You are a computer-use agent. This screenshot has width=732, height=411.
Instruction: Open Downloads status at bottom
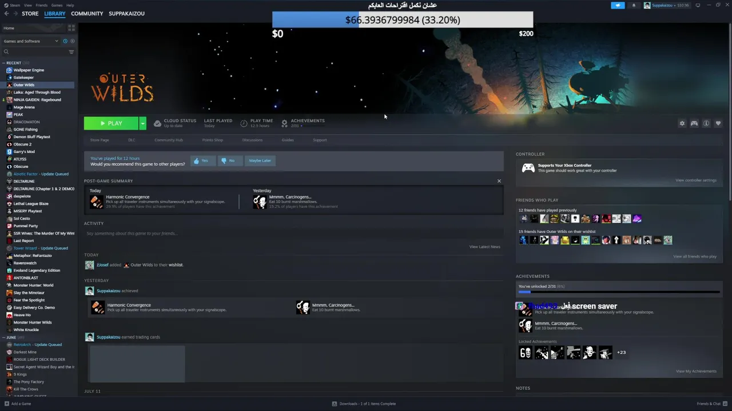coord(364,404)
